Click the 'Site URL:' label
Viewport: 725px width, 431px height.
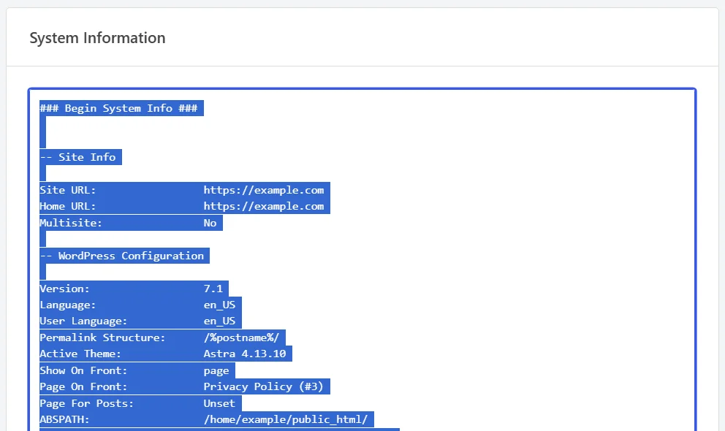pos(68,190)
